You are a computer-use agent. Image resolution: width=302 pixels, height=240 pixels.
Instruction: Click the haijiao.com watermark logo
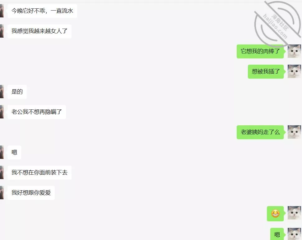click(277, 24)
